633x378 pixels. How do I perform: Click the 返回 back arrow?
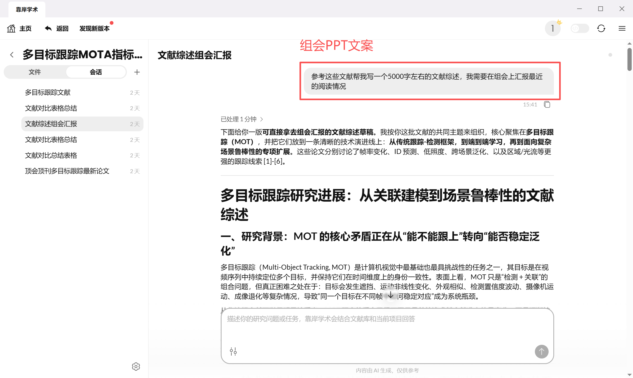(48, 28)
